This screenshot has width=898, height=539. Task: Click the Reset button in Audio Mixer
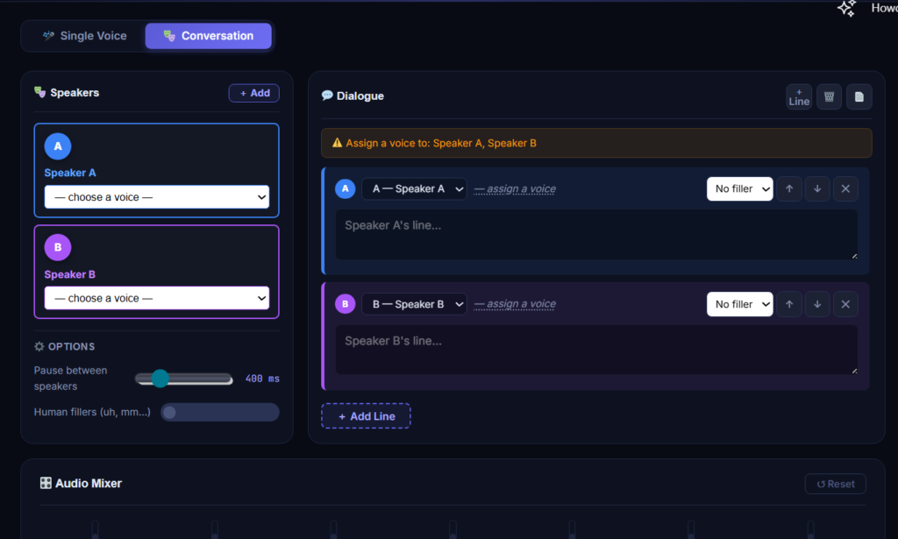pos(835,484)
